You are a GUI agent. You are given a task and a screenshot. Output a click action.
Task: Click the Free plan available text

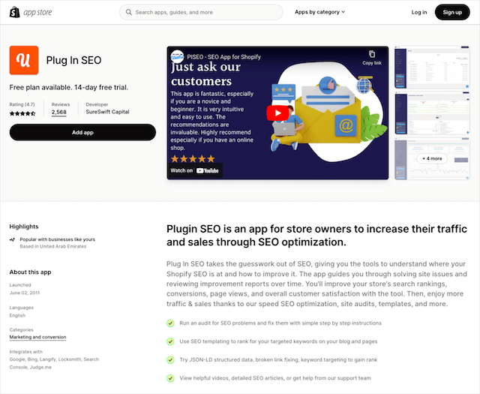(x=69, y=87)
